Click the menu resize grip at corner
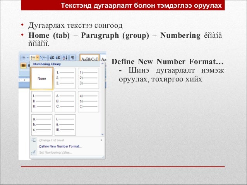This screenshot has width=247, height=185. point(103,157)
